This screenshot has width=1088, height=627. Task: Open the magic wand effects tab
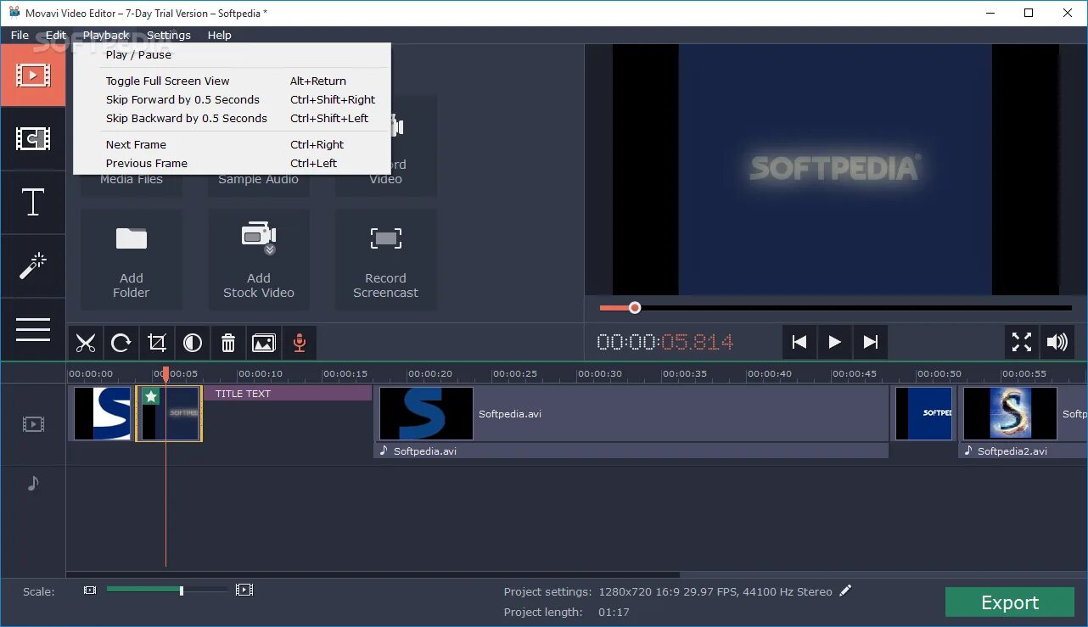(x=32, y=266)
